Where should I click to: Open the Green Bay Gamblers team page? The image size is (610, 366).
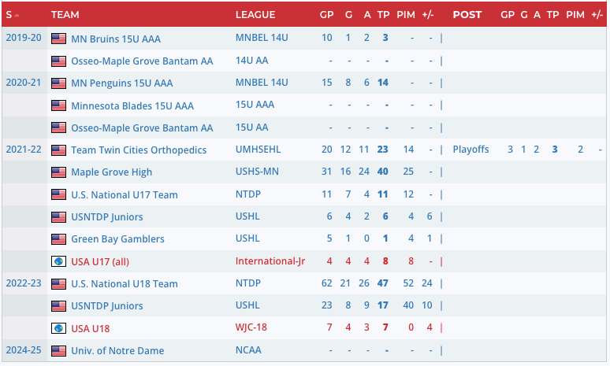(x=117, y=239)
